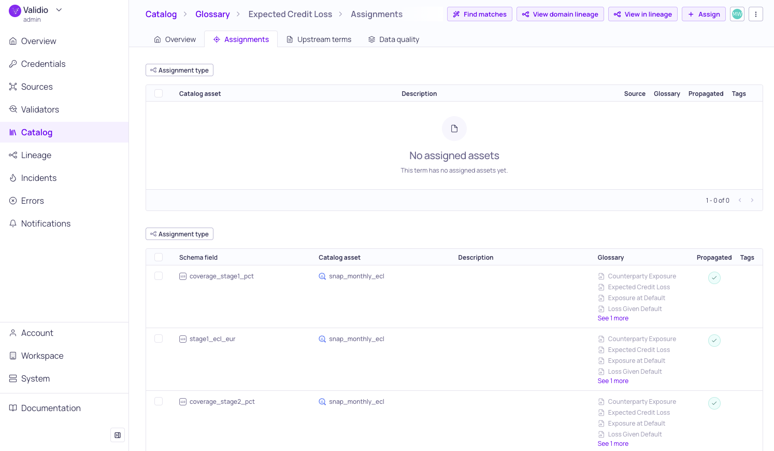Viewport: 774px width, 451px height.
Task: Click the Glossary breadcrumb link
Action: (212, 14)
